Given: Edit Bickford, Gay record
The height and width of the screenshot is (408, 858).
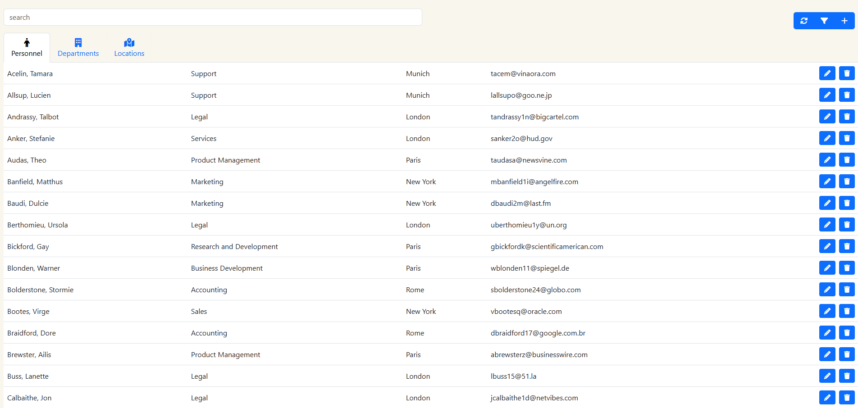Looking at the screenshot, I should pos(827,246).
